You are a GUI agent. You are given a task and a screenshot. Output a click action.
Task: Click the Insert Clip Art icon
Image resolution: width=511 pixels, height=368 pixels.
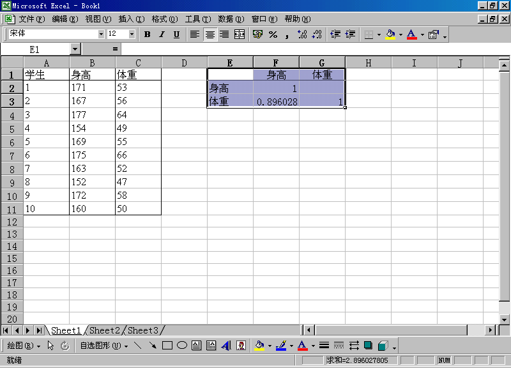tap(241, 346)
